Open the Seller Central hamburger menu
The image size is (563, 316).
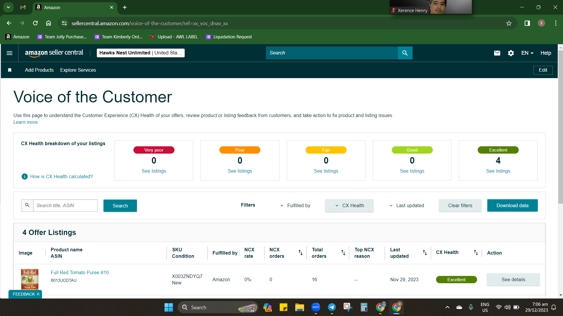tap(9, 53)
